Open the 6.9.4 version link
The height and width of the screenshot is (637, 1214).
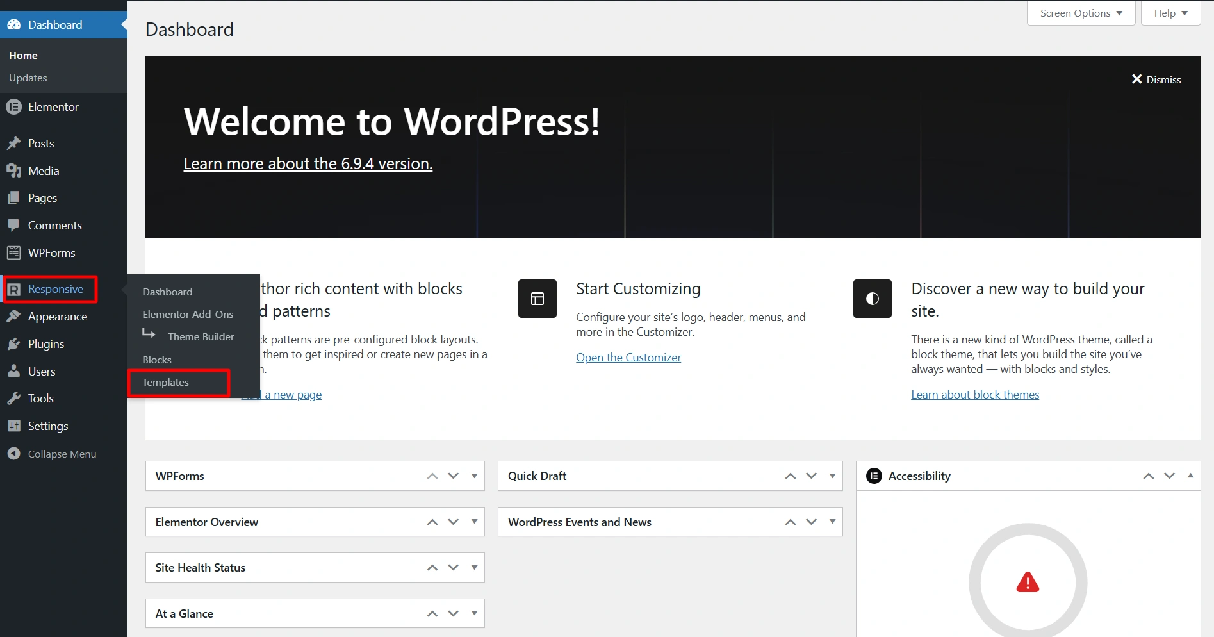coord(308,164)
